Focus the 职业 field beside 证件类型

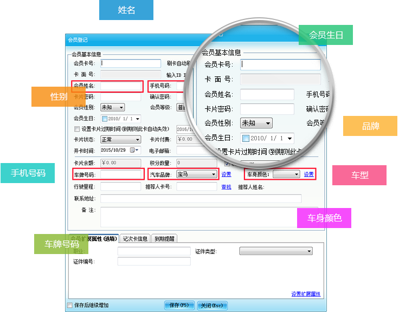coord(154,251)
